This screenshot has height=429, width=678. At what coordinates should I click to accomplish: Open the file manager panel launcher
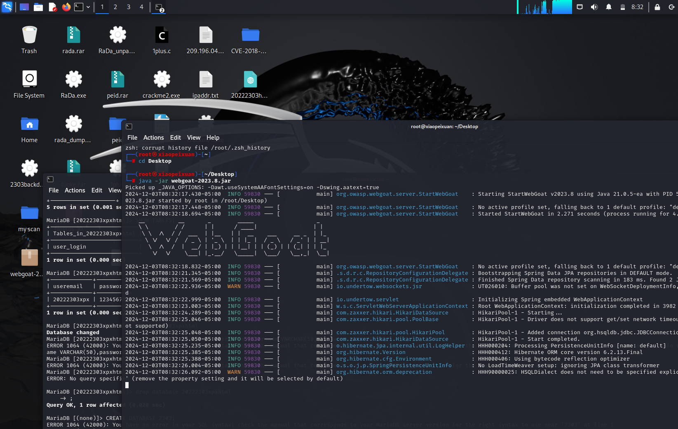pos(38,7)
